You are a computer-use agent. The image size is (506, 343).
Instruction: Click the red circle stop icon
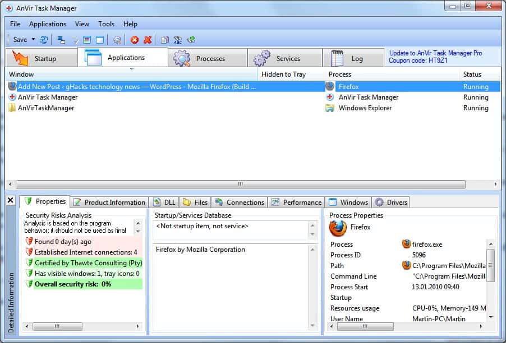pos(134,40)
